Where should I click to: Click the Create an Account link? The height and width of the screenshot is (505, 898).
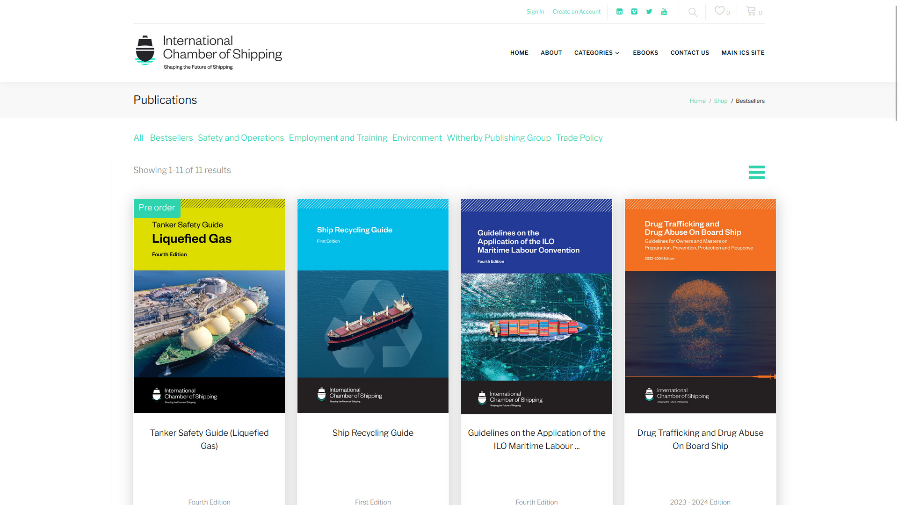pyautogui.click(x=576, y=12)
